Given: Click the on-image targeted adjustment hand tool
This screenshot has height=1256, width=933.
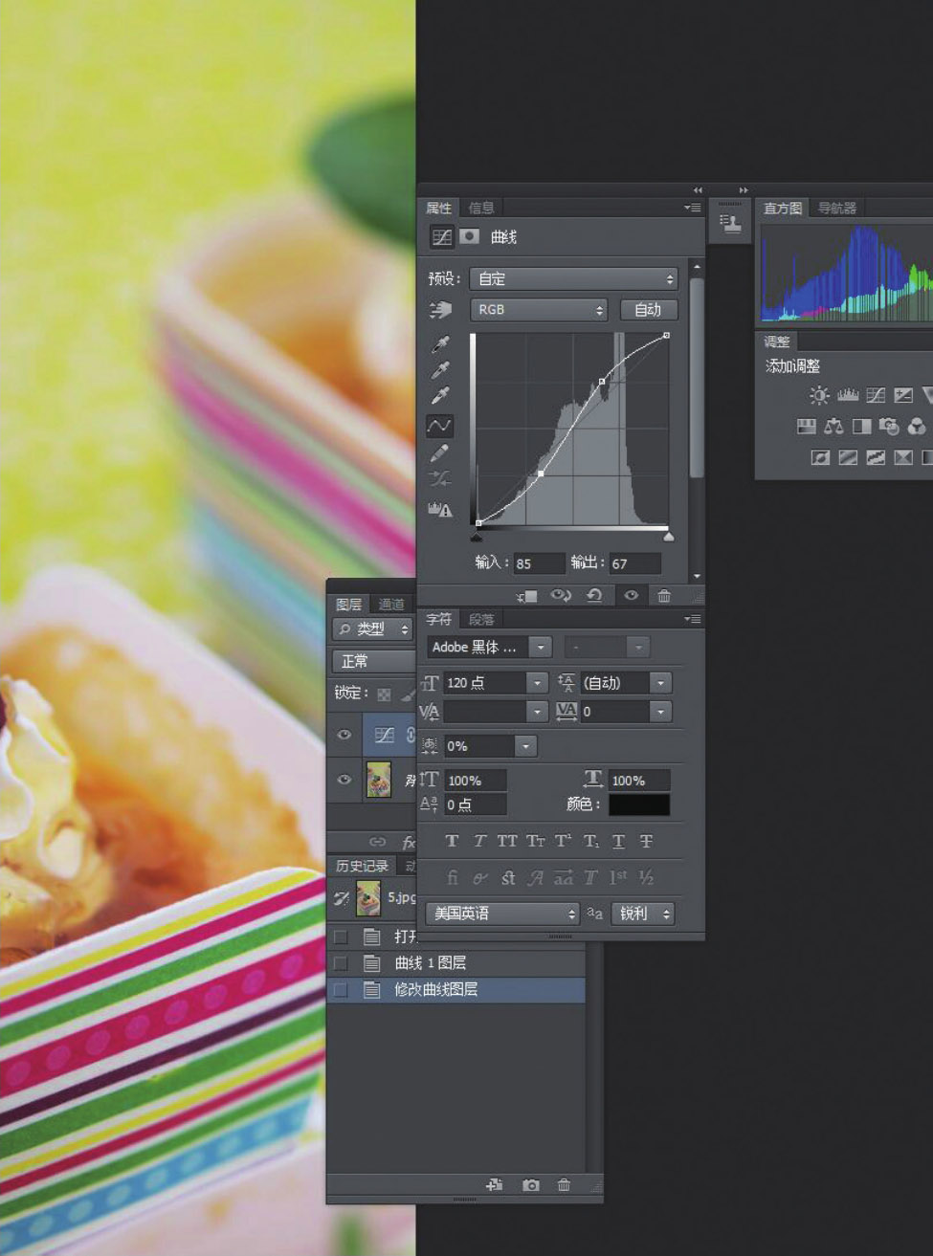Looking at the screenshot, I should point(439,310).
